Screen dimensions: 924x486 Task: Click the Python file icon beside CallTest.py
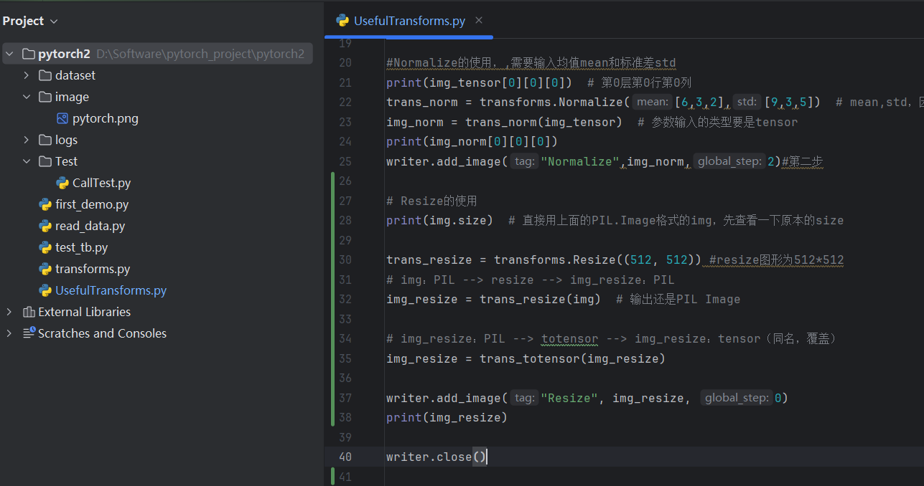point(63,183)
